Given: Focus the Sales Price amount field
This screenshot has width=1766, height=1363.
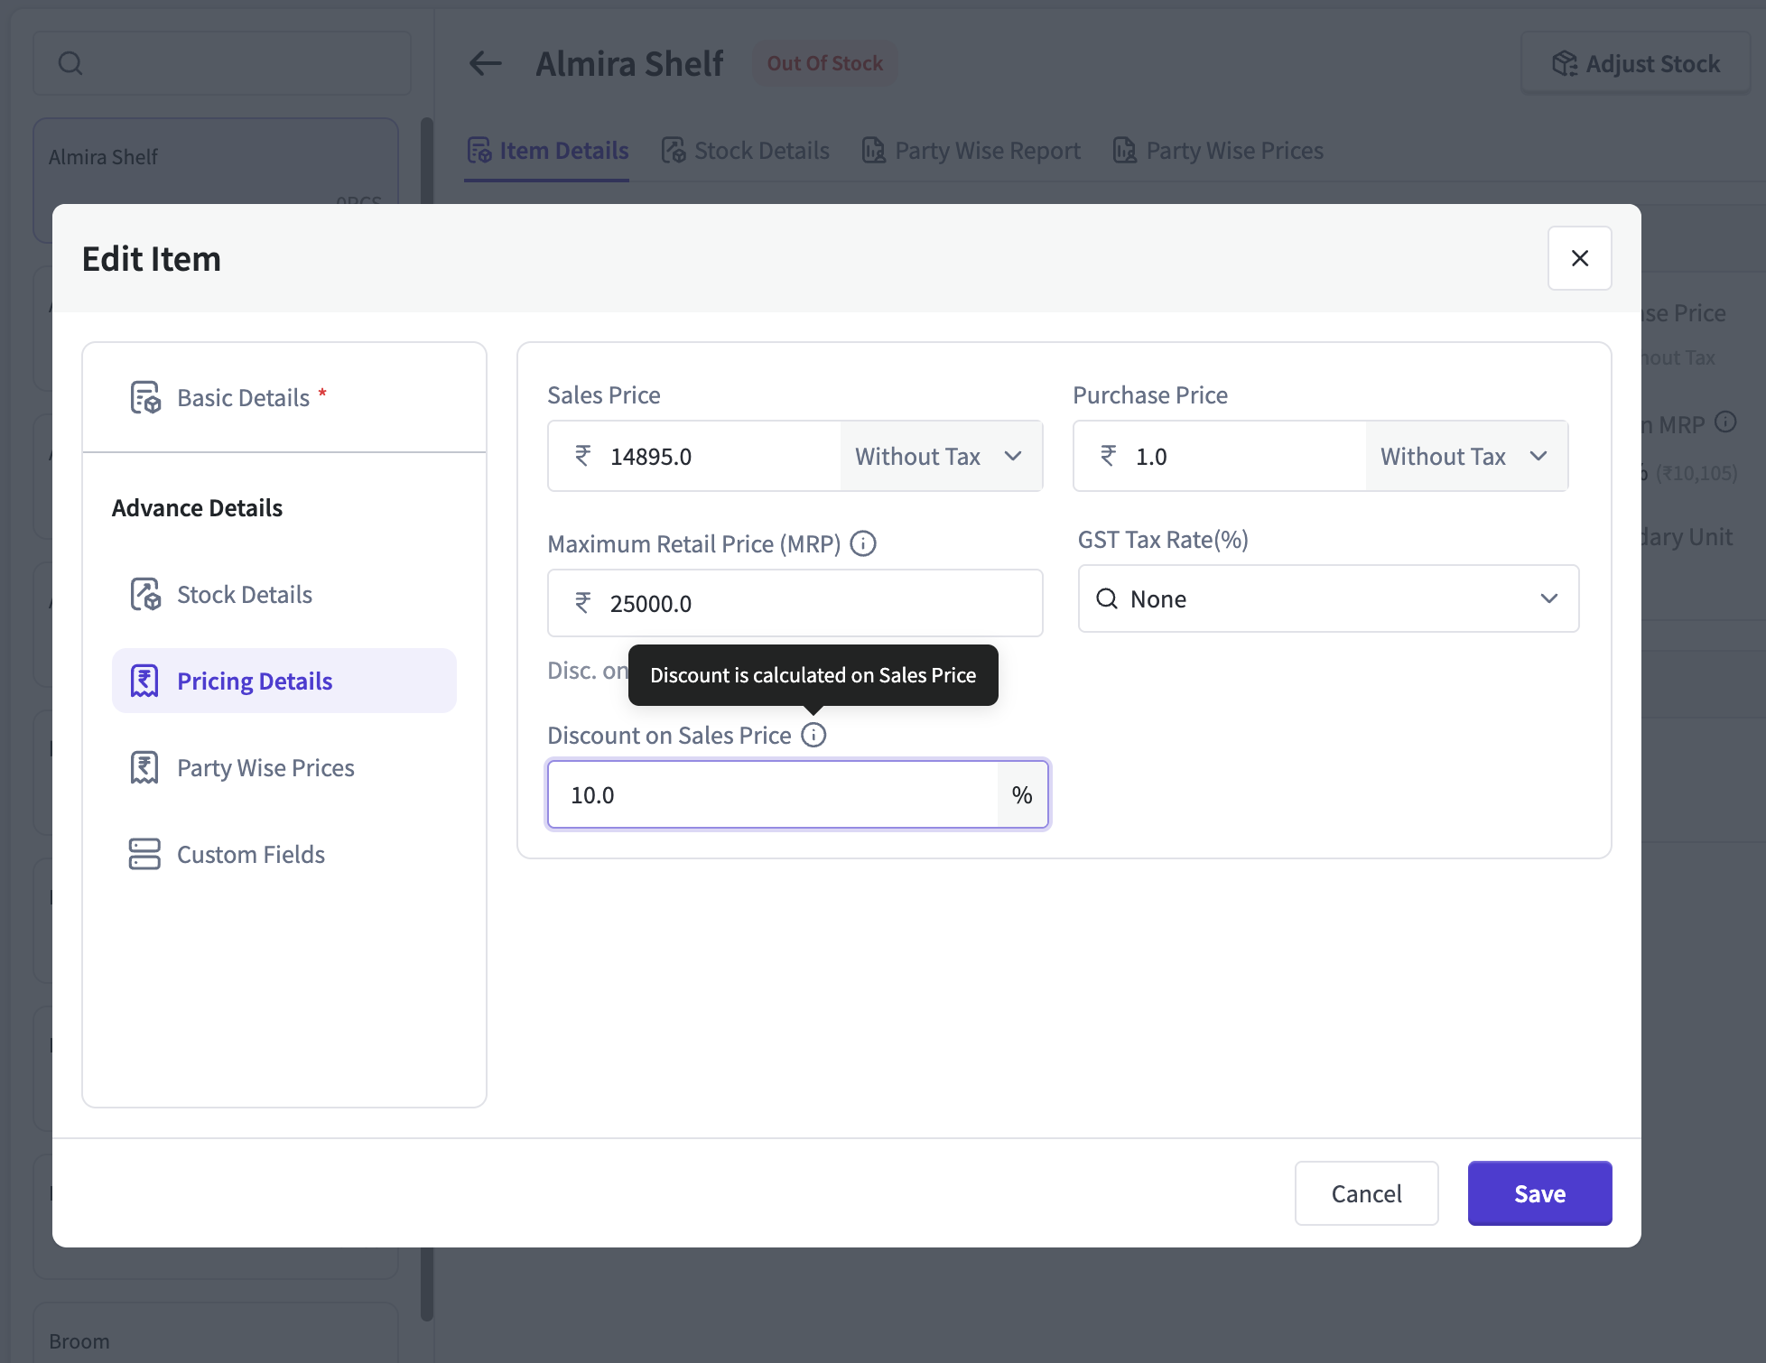Looking at the screenshot, I should coord(713,456).
